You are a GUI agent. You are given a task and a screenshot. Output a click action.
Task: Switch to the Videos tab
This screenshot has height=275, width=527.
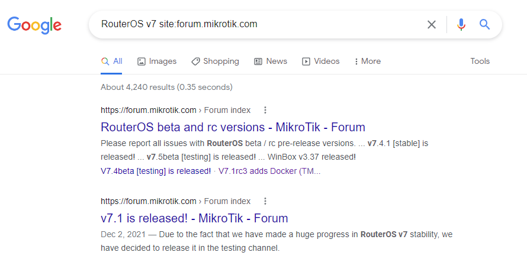(x=320, y=62)
